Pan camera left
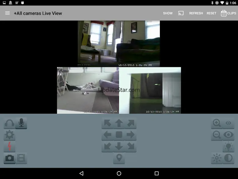The image size is (238, 179). pyautogui.click(x=107, y=135)
